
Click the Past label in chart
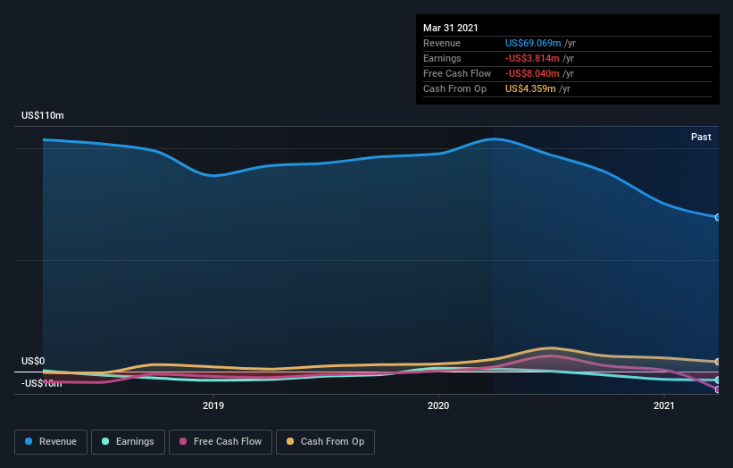click(701, 137)
